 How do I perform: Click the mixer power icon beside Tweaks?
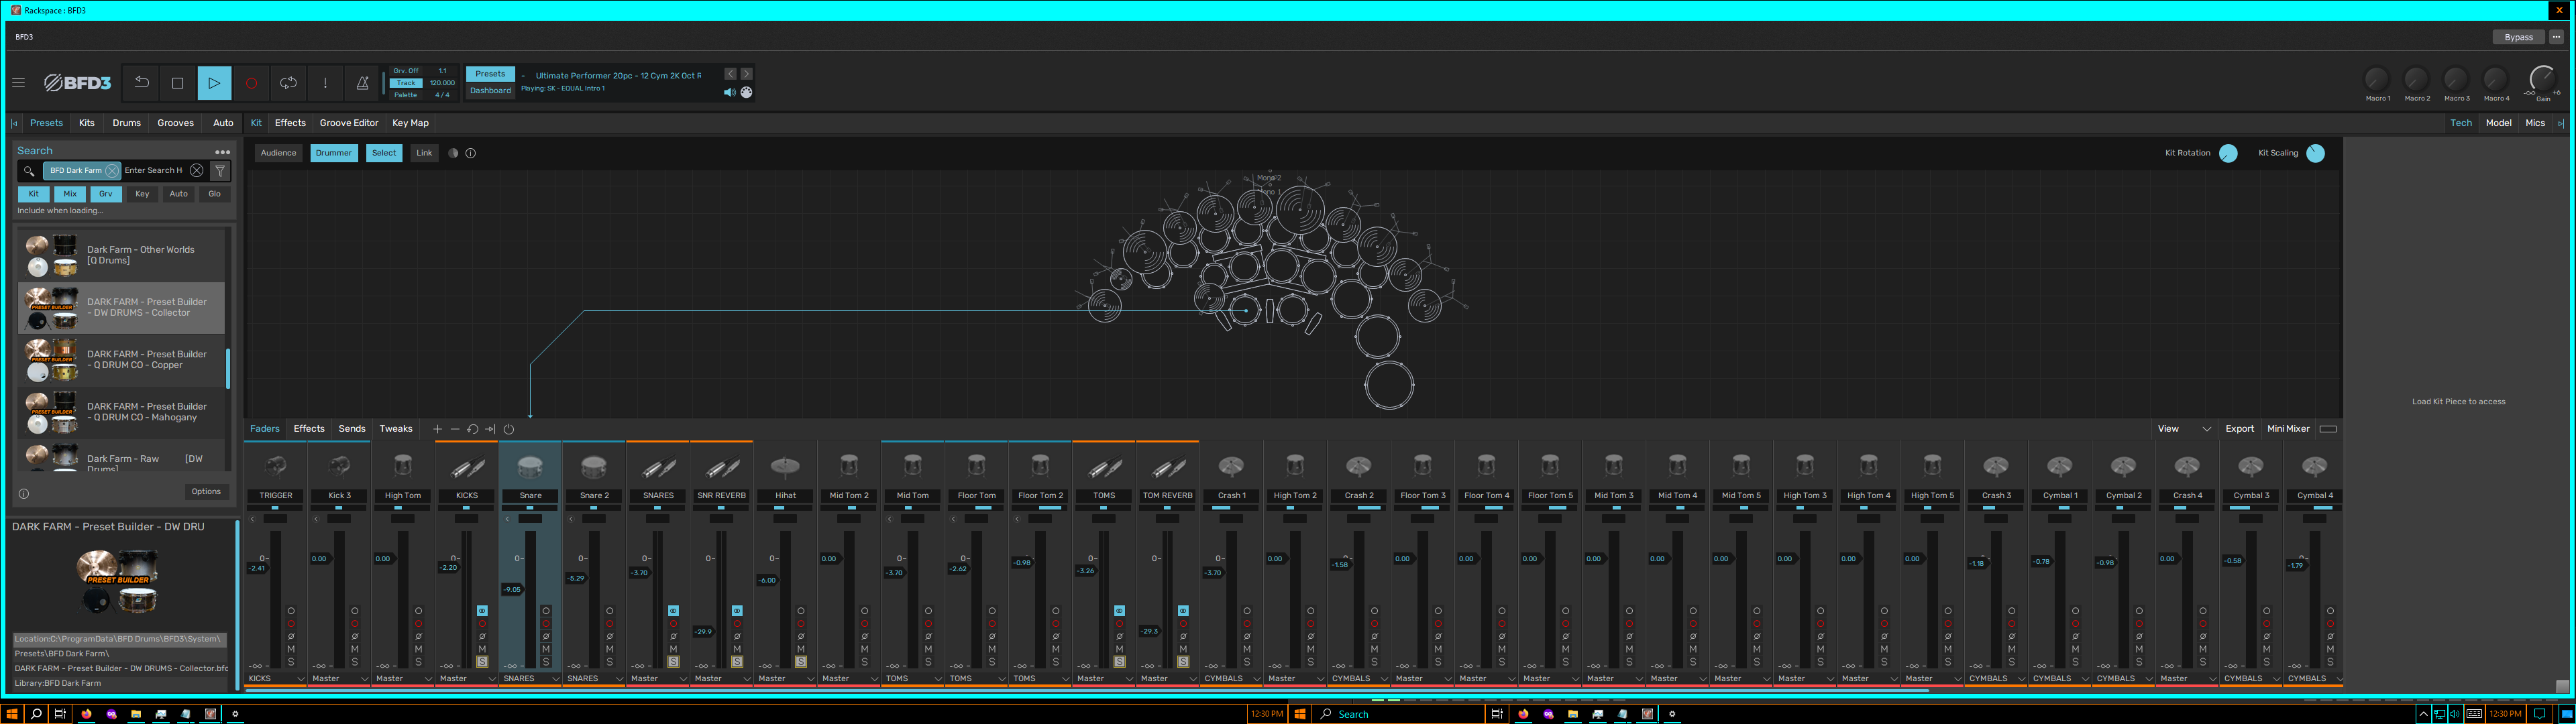(509, 429)
